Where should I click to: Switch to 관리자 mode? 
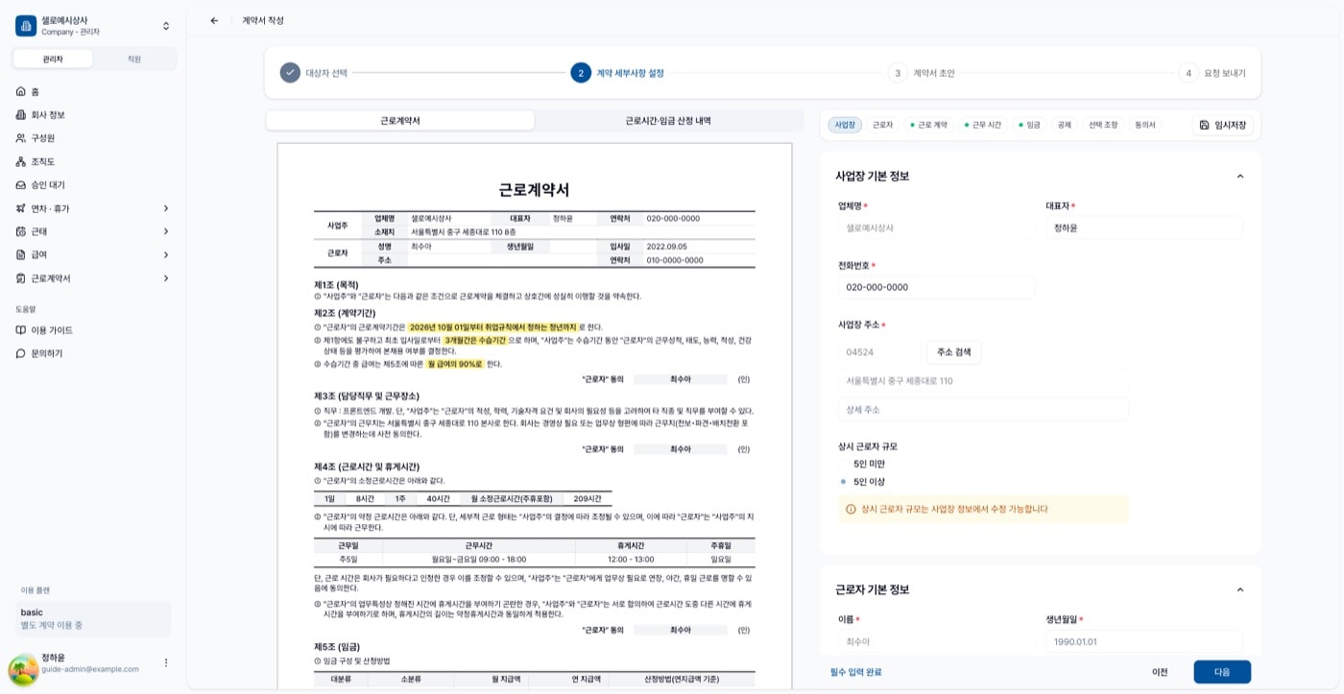53,59
